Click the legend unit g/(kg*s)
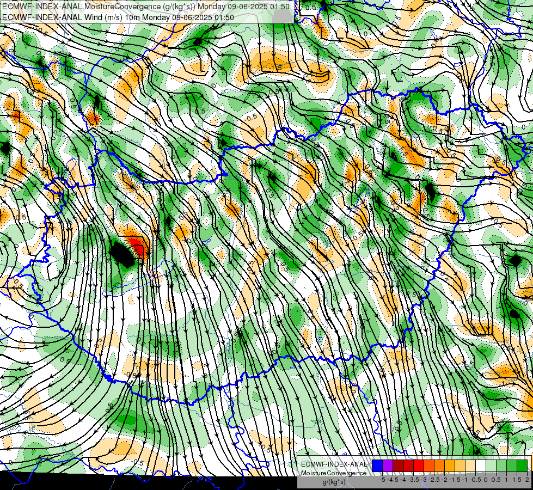Image resolution: width=533 pixels, height=490 pixels. (x=334, y=482)
